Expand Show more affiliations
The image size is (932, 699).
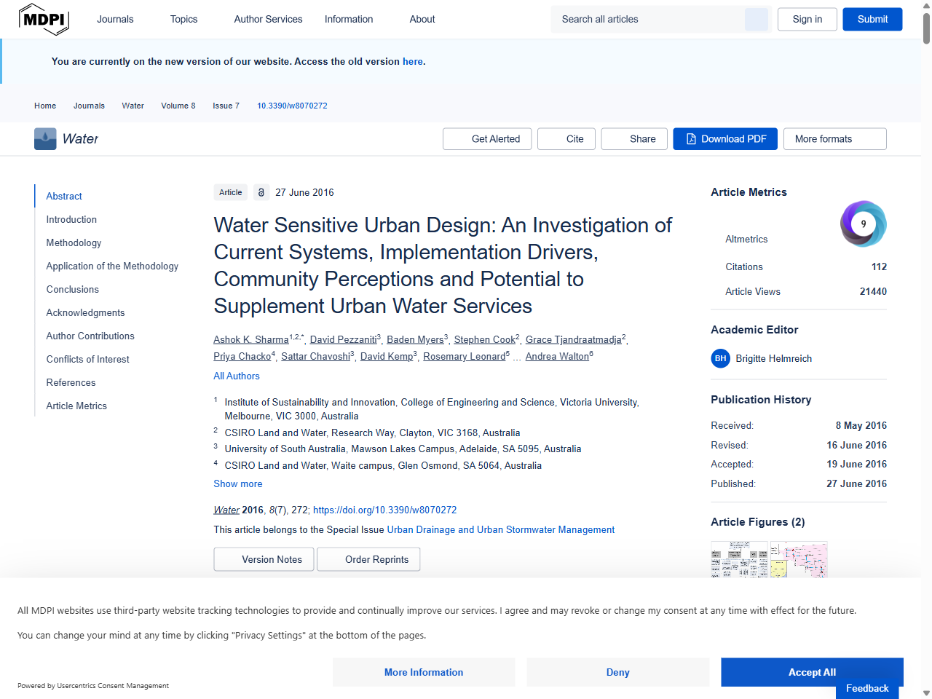click(237, 483)
